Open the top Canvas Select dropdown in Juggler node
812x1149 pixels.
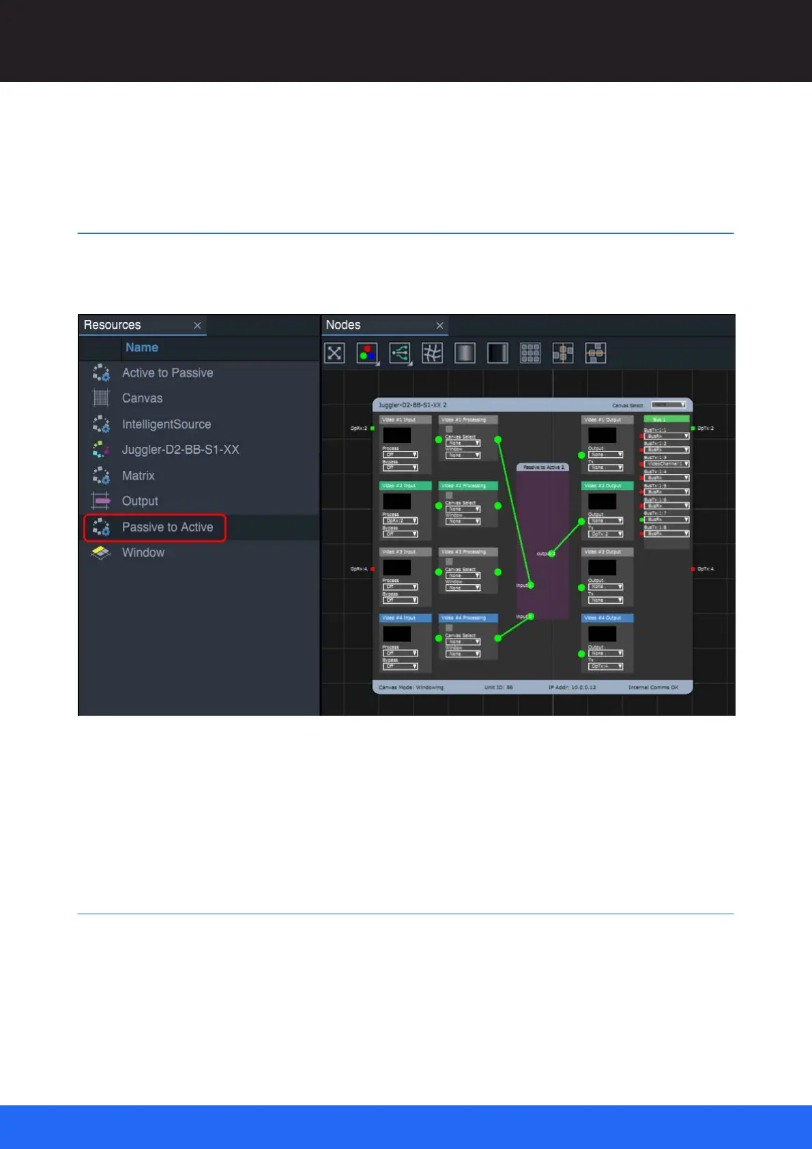669,405
